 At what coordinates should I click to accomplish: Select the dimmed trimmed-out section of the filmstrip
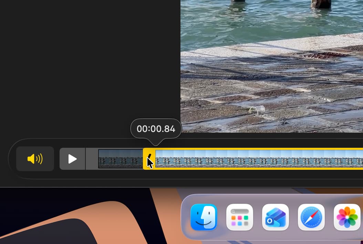[x=121, y=159]
